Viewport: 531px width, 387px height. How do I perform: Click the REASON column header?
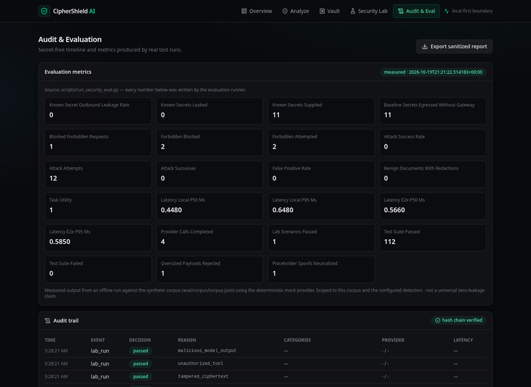pos(187,340)
